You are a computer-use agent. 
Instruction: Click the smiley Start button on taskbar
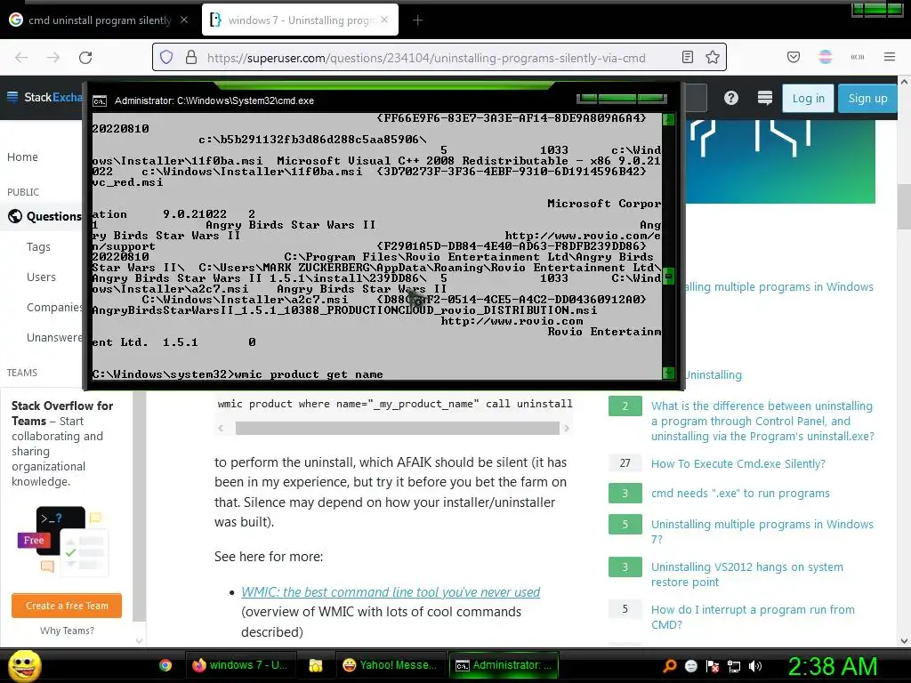24,665
